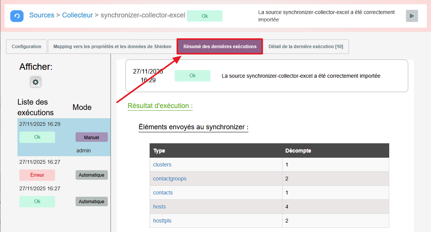Open the clusters type link
Image resolution: width=431 pixels, height=232 pixels.
click(162, 165)
